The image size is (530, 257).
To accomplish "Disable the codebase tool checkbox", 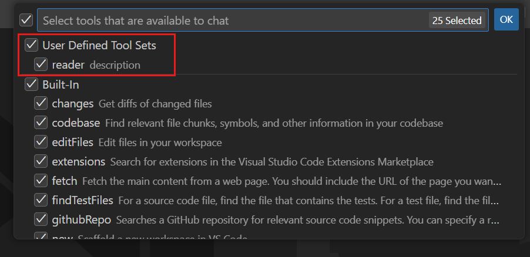I will point(41,123).
